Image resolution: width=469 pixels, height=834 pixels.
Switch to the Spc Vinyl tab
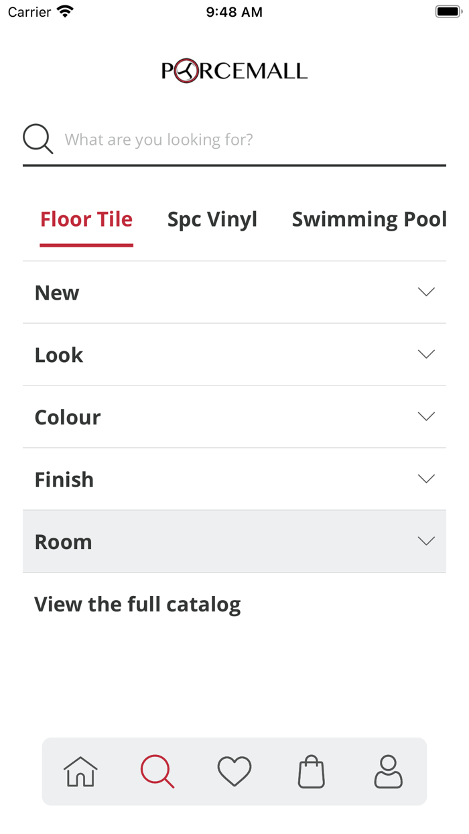click(212, 219)
